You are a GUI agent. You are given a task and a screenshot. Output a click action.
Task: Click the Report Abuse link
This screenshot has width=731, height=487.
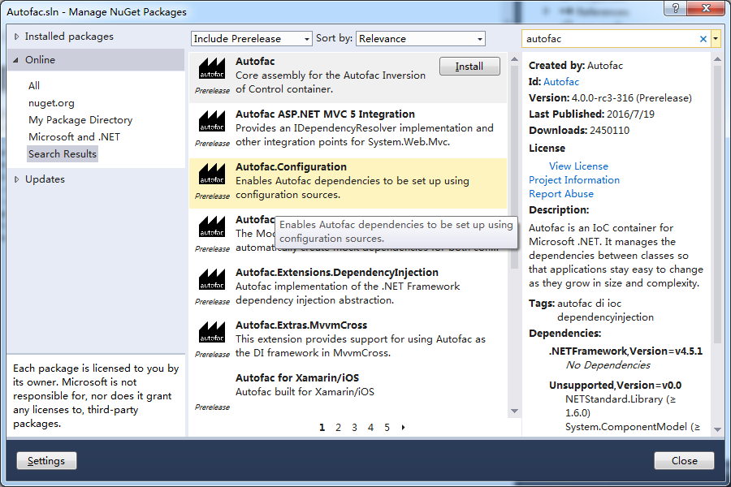(x=561, y=194)
